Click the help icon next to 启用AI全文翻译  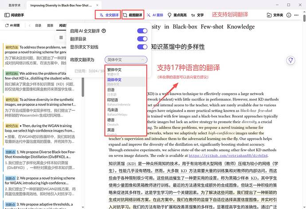click(x=104, y=31)
